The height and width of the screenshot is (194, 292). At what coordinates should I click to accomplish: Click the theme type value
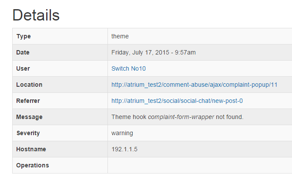click(120, 36)
